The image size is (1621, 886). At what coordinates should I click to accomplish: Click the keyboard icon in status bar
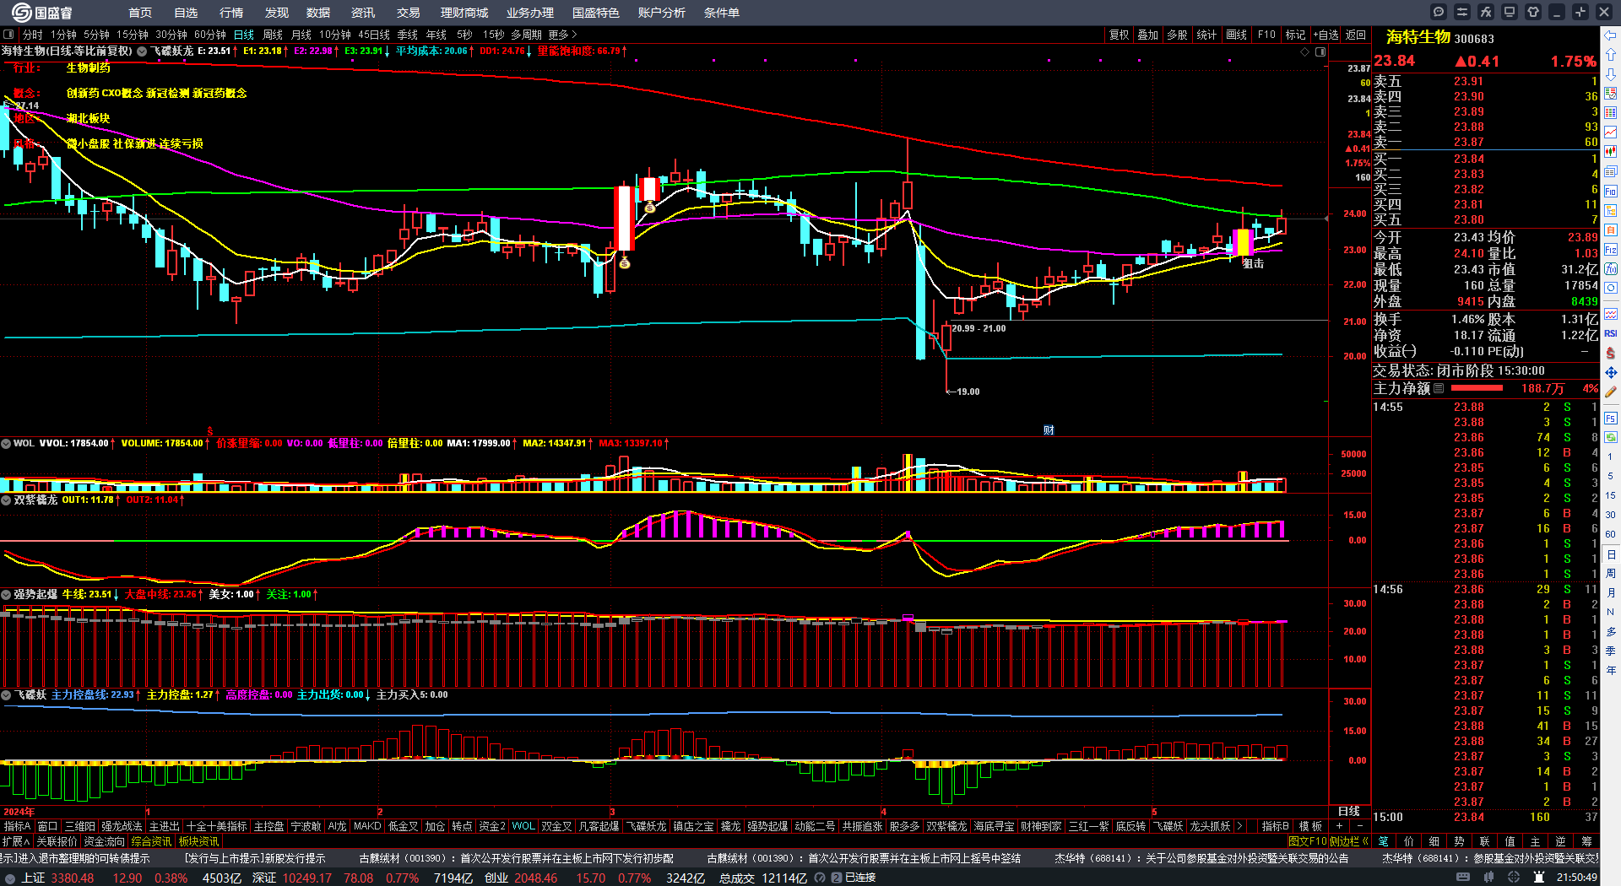point(1463,878)
